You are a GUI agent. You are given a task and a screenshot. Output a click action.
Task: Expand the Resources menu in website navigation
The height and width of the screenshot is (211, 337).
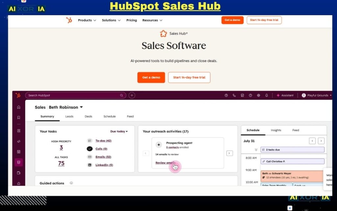click(x=152, y=20)
